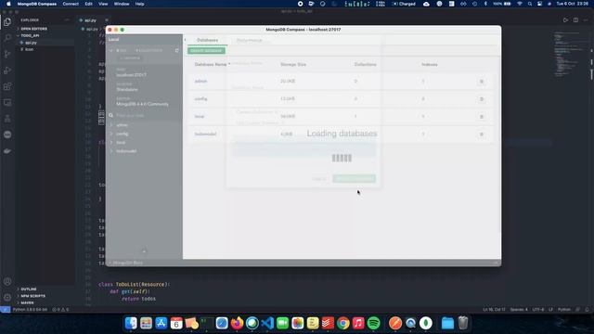Delete the local database using trash icon
The height and width of the screenshot is (334, 594).
tap(482, 117)
